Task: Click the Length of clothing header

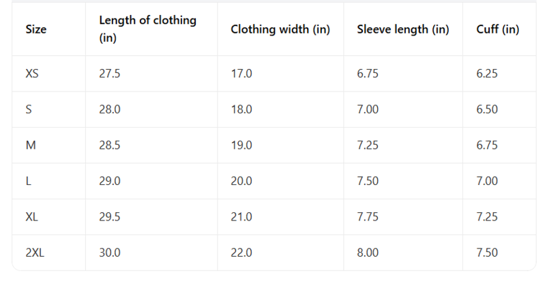Action: [x=148, y=29]
